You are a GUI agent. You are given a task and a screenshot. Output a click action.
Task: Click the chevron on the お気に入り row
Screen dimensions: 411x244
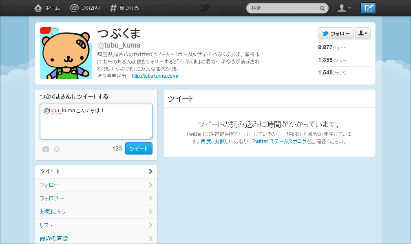tap(150, 211)
